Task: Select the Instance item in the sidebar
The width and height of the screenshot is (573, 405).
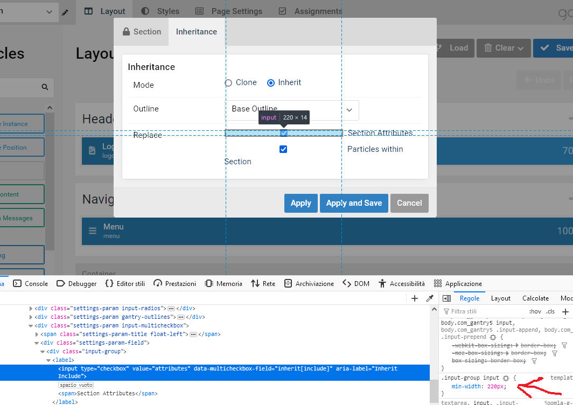Action: click(x=22, y=123)
